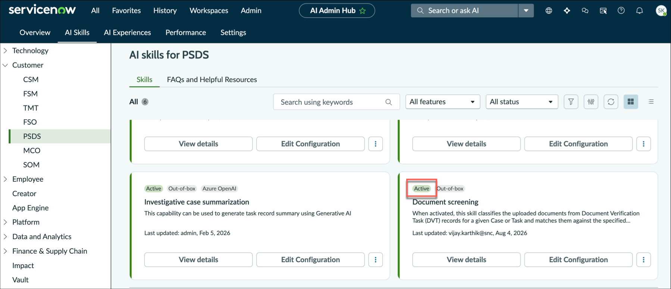The height and width of the screenshot is (289, 671).
Task: Select the Skills sub-tab
Action: [x=144, y=79]
